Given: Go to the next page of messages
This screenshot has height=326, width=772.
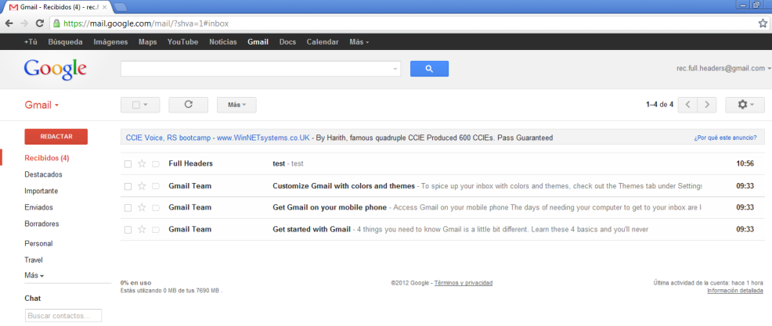Looking at the screenshot, I should click(707, 105).
